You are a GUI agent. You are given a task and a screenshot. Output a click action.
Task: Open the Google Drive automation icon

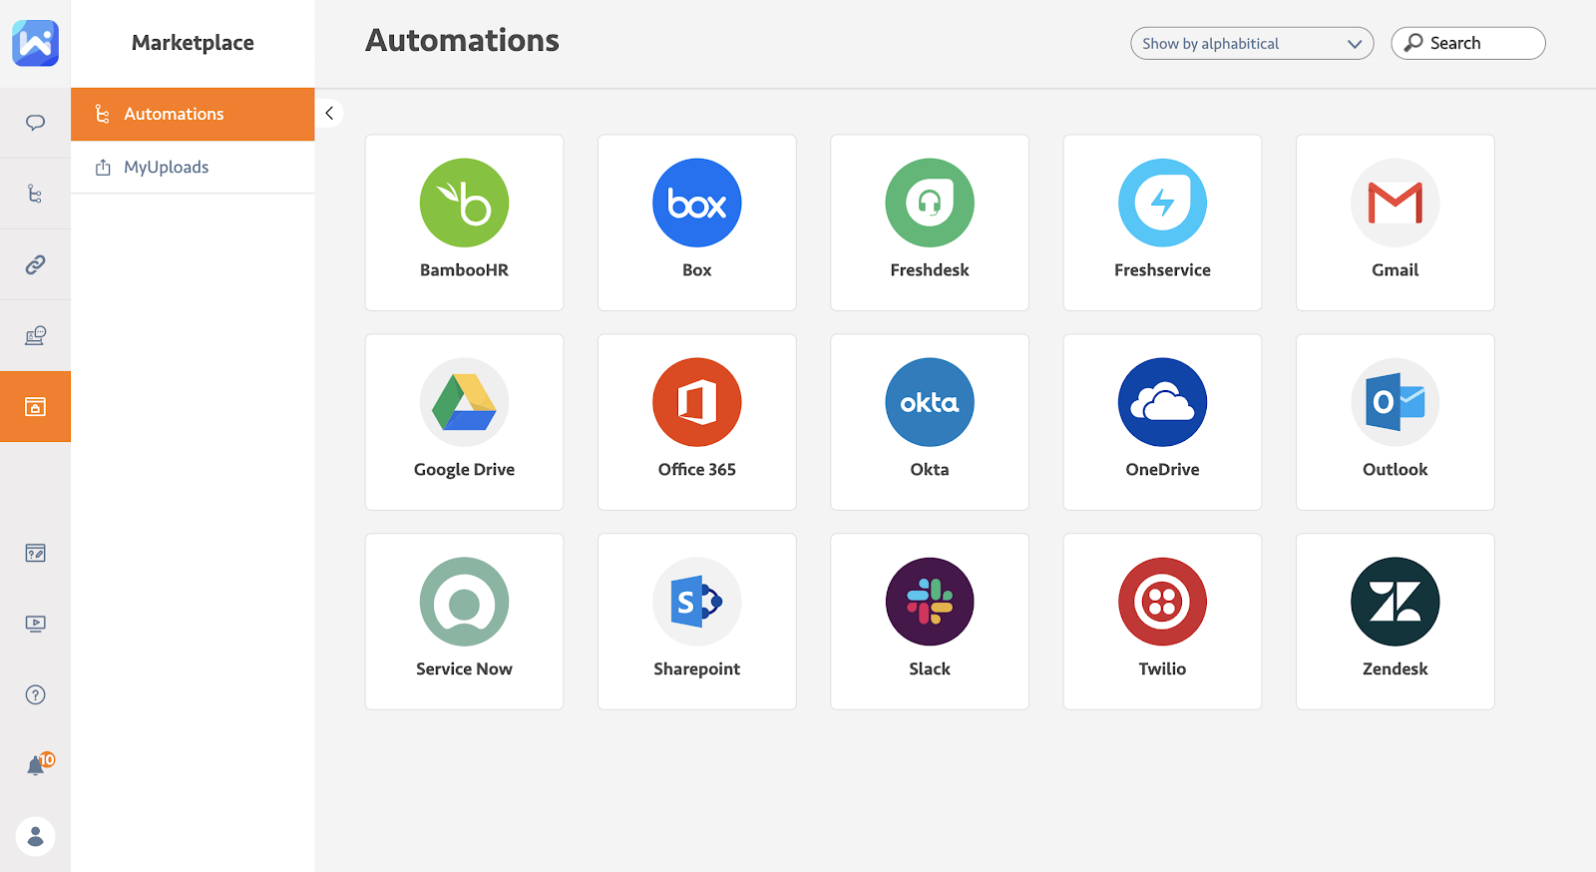point(464,402)
